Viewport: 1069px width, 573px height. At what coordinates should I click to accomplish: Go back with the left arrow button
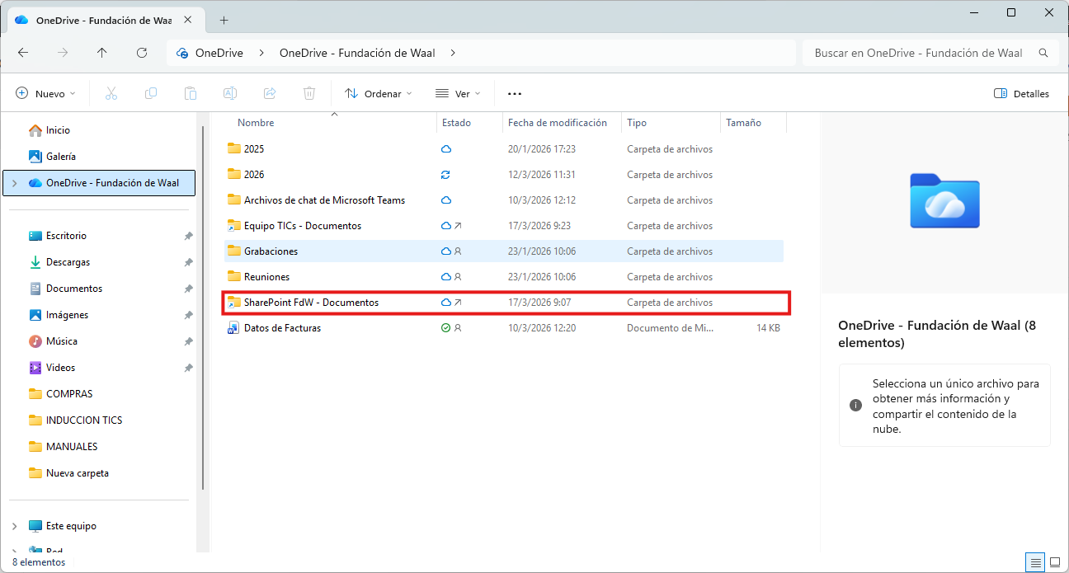[x=23, y=53]
